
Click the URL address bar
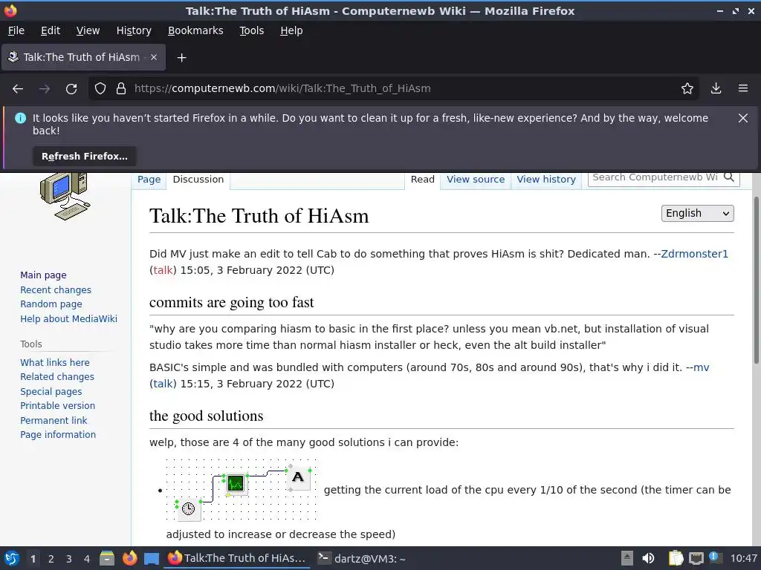point(393,89)
